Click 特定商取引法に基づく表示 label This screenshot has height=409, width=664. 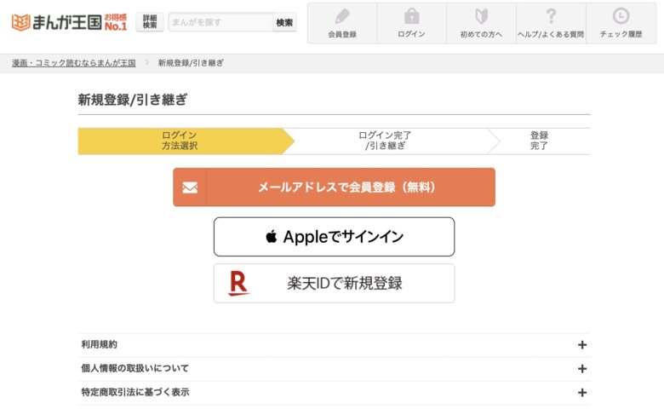click(135, 392)
